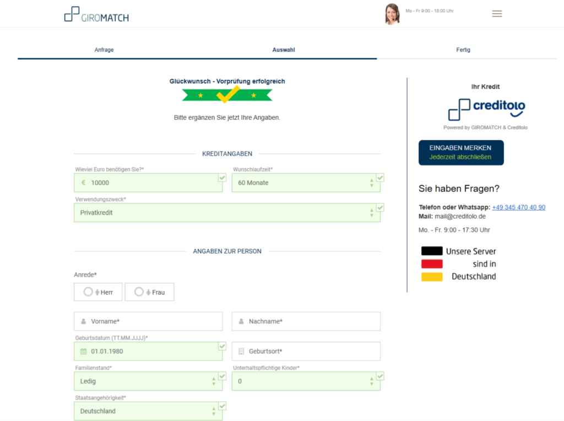Call the +49 345 470 40 90 link
The image size is (564, 421).
click(x=519, y=207)
